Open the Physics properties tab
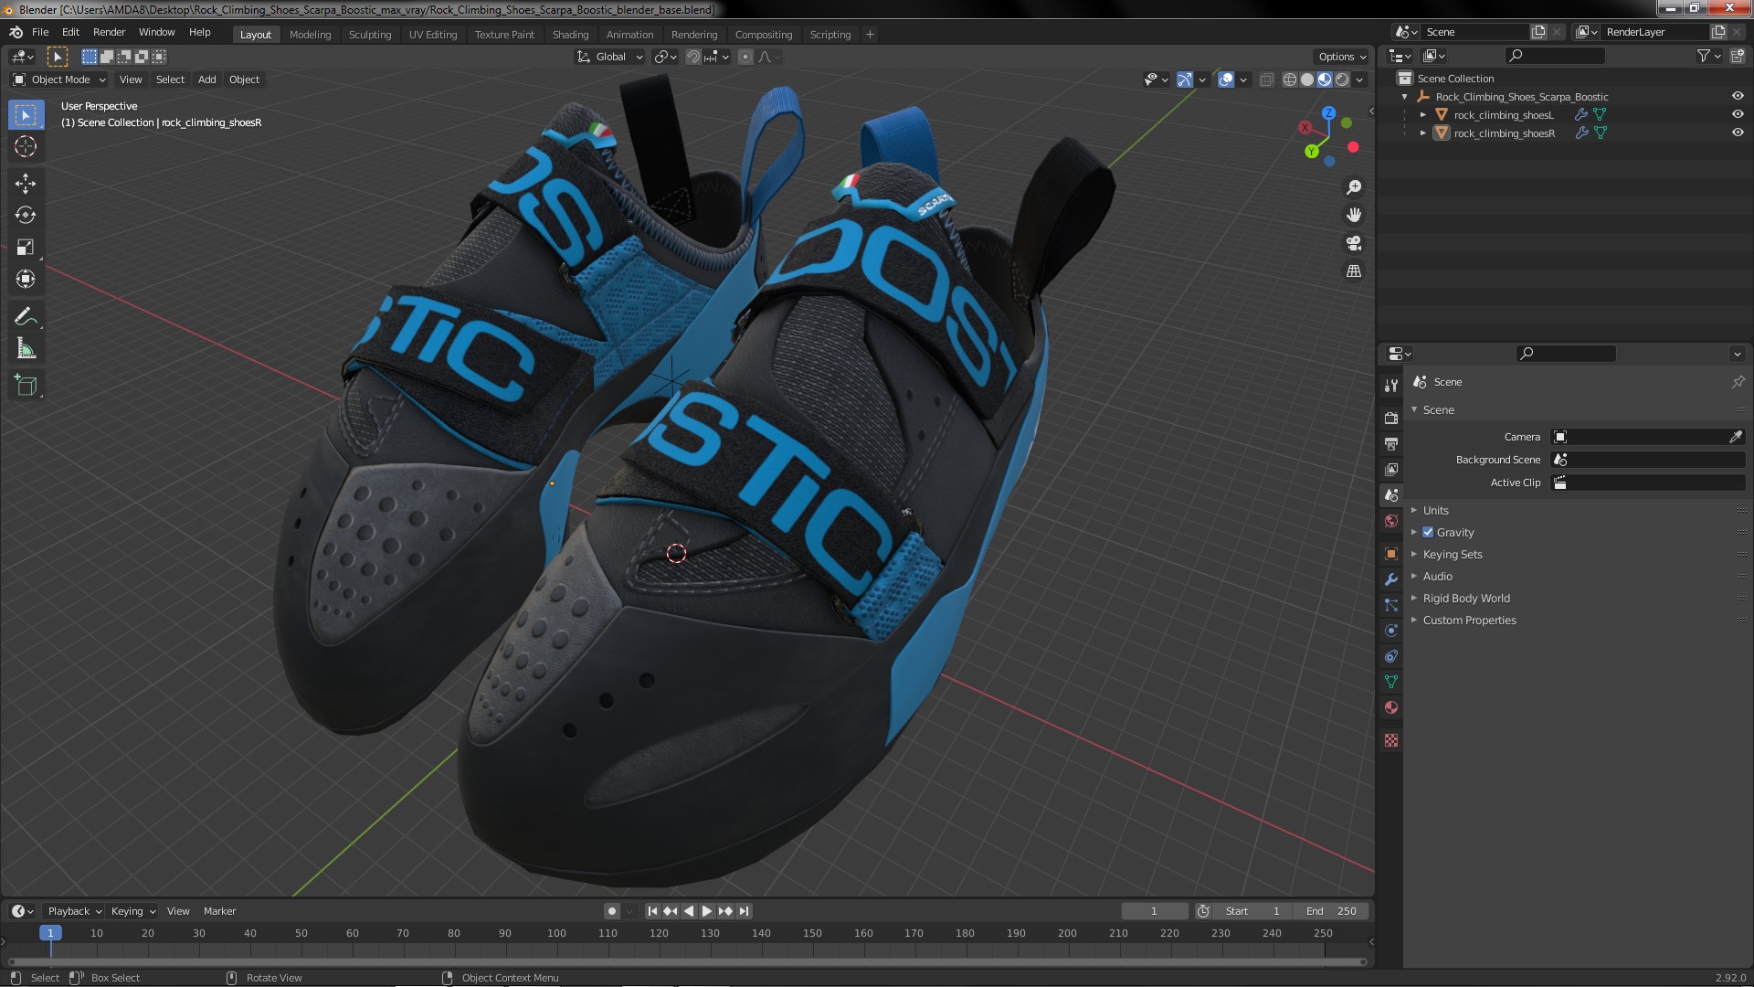The width and height of the screenshot is (1754, 987). (x=1391, y=631)
